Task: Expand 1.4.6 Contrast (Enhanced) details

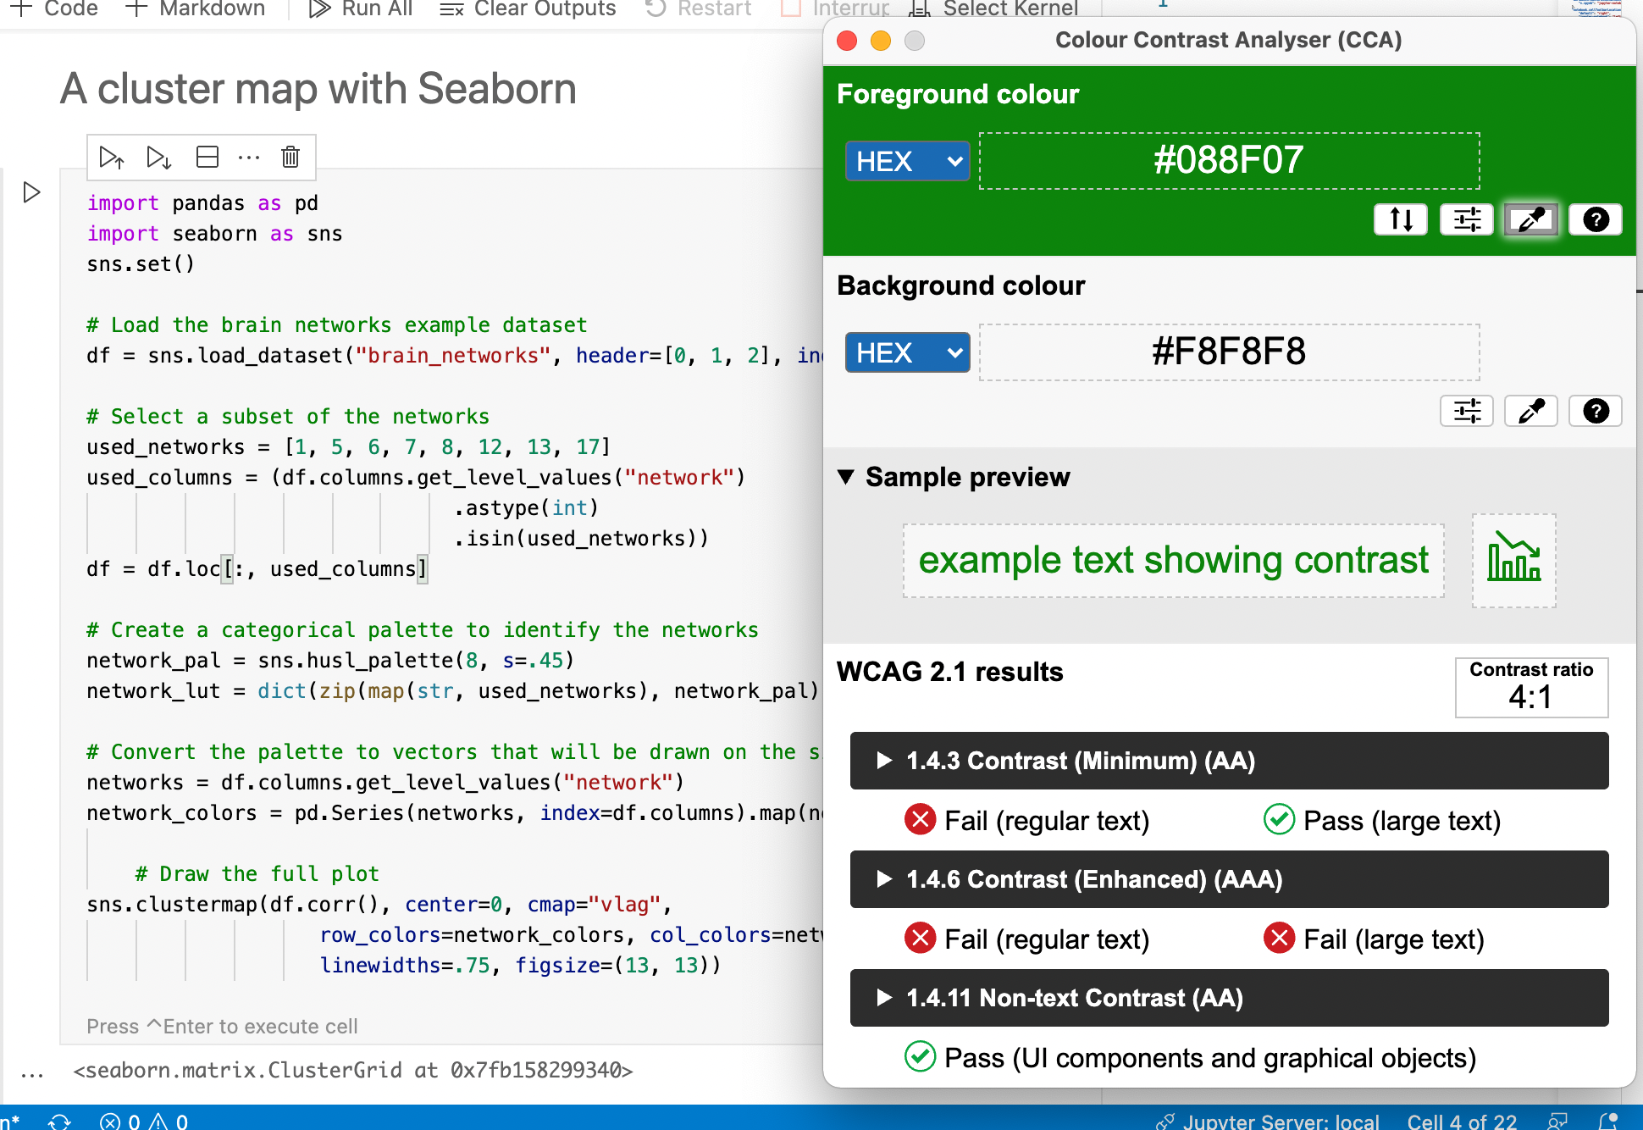Action: pos(883,879)
